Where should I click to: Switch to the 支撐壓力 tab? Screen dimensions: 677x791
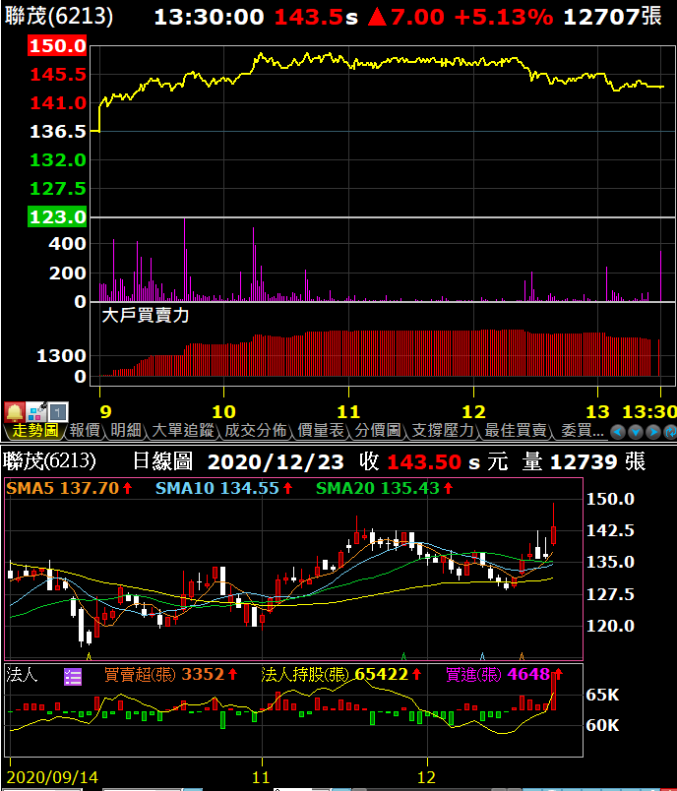443,430
